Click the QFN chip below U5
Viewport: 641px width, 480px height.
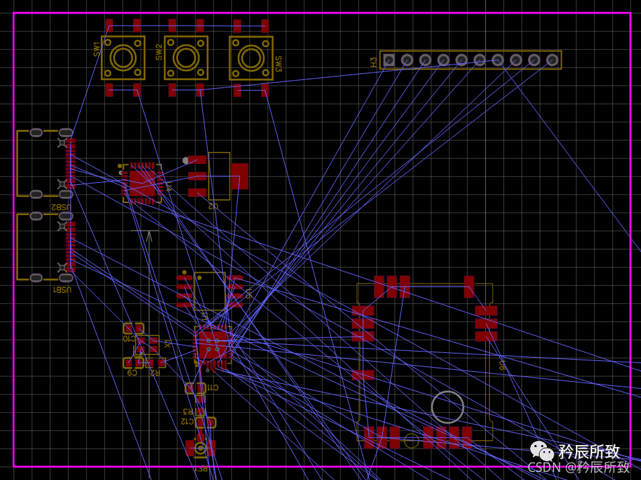click(213, 345)
